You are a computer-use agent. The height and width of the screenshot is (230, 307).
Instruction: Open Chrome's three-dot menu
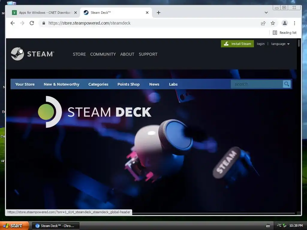point(294,23)
